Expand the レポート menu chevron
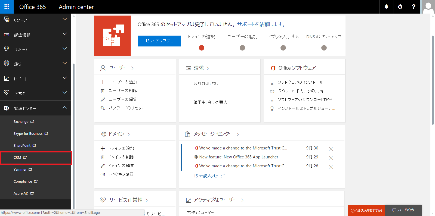The image size is (435, 216). (65, 78)
